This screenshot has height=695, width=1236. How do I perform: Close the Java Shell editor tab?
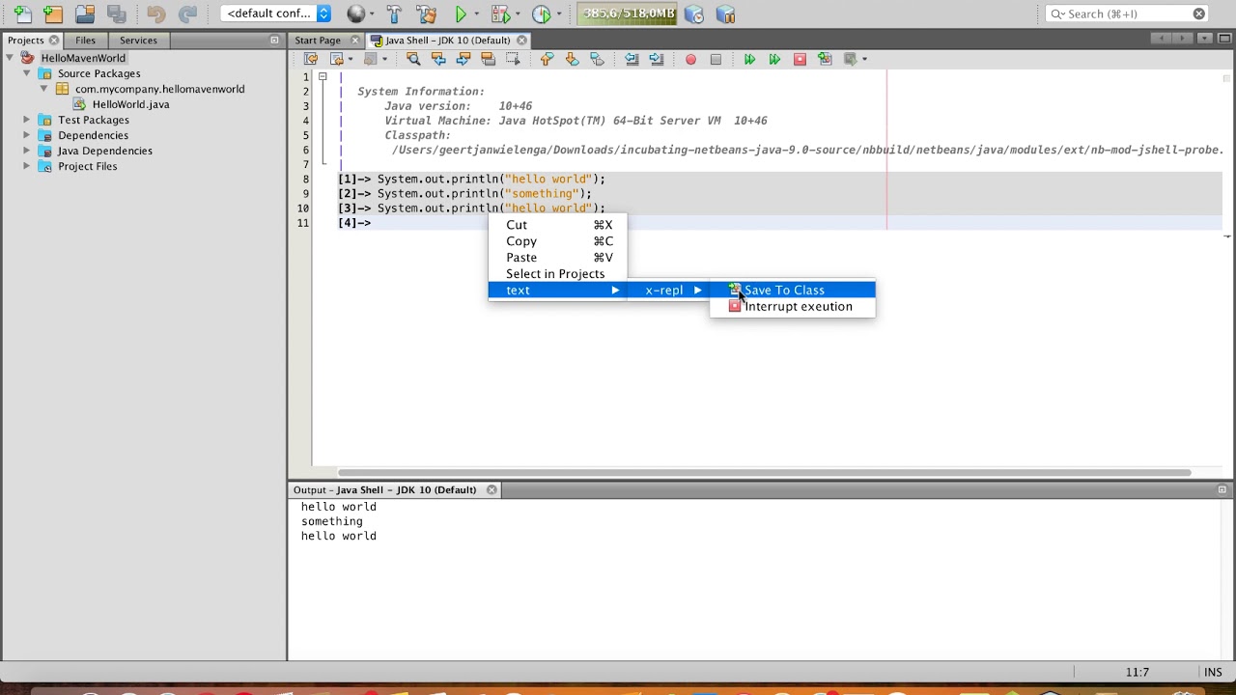pos(522,41)
